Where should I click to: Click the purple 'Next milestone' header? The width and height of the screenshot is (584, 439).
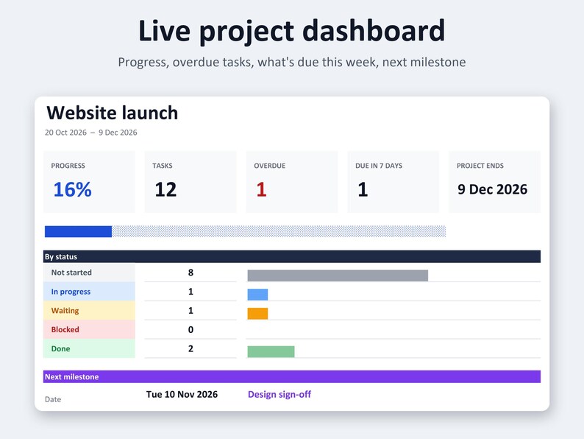(291, 376)
